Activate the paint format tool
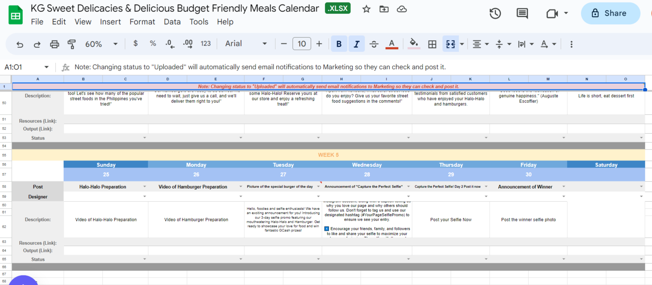Viewport: 652px width, 285px height. 72,44
